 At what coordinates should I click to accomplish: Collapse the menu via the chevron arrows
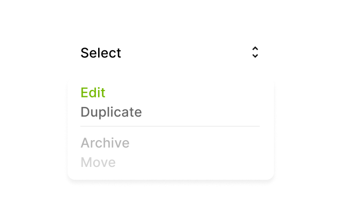[255, 52]
